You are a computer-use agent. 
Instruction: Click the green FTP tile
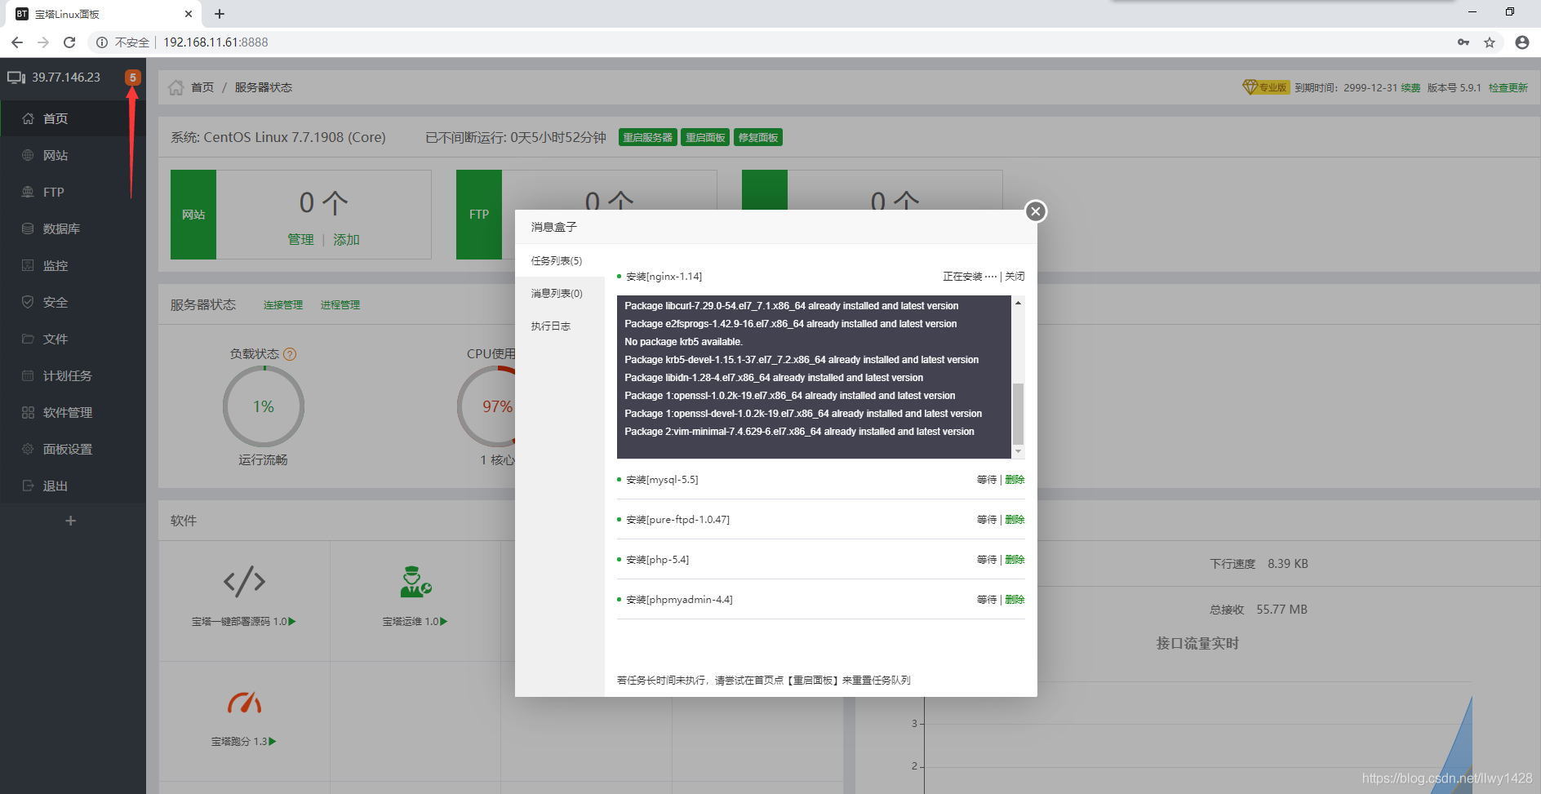pyautogui.click(x=479, y=215)
